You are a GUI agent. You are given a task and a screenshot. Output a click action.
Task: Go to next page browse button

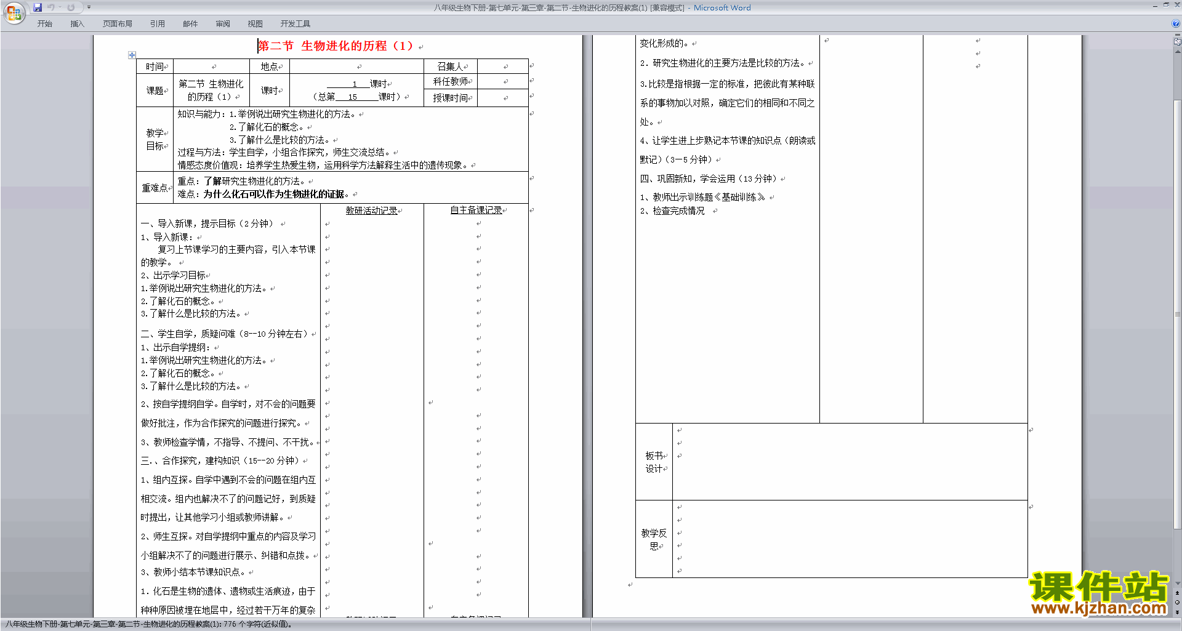pos(1178,612)
